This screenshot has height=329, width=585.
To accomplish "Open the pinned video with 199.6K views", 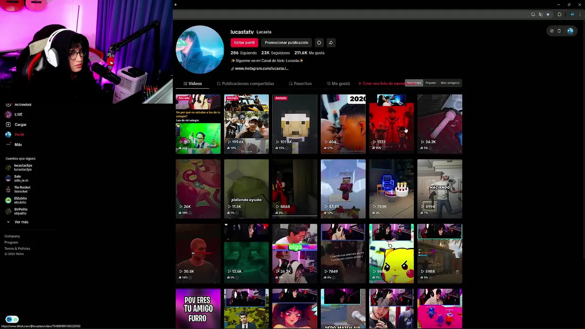I will tap(246, 124).
